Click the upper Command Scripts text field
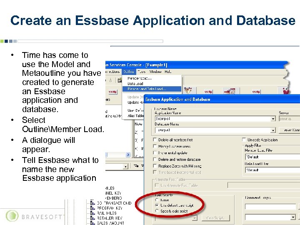This screenshot has height=225, width=300. click(270, 207)
